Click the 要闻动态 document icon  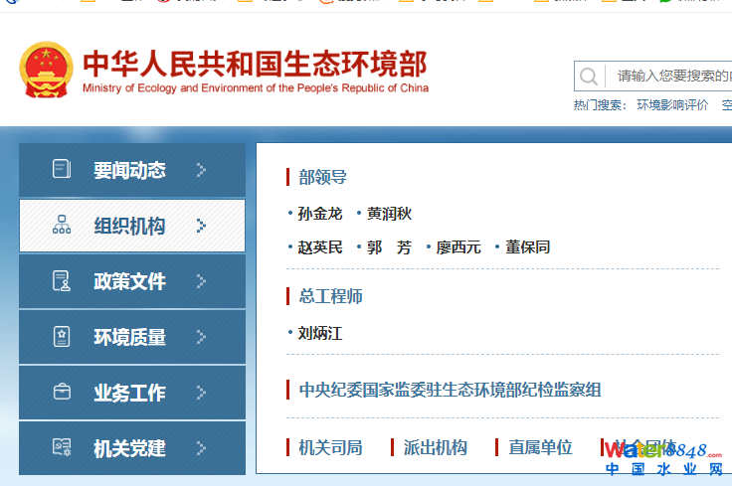click(x=62, y=170)
